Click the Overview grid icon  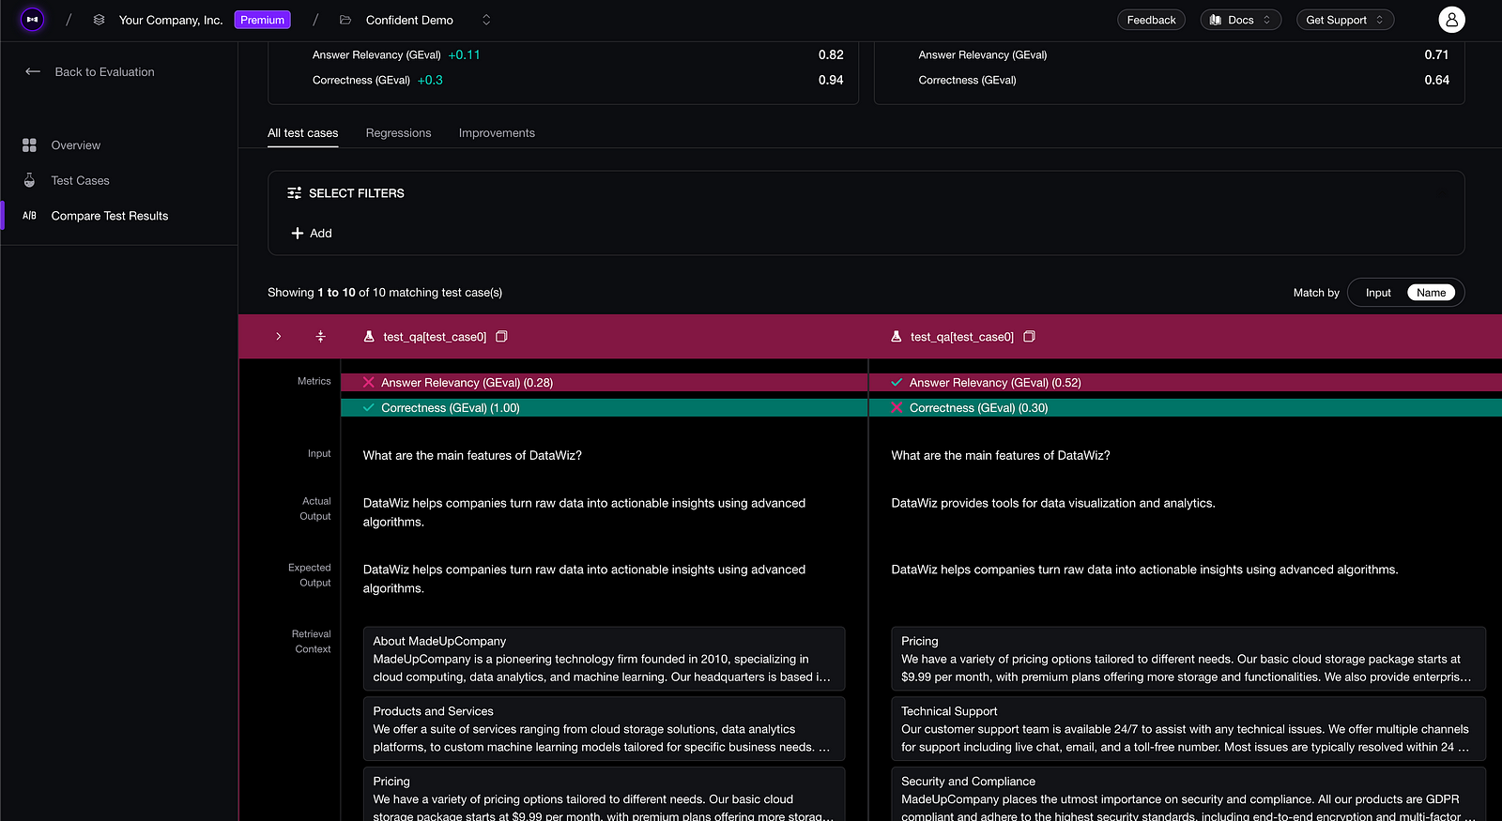coord(29,145)
